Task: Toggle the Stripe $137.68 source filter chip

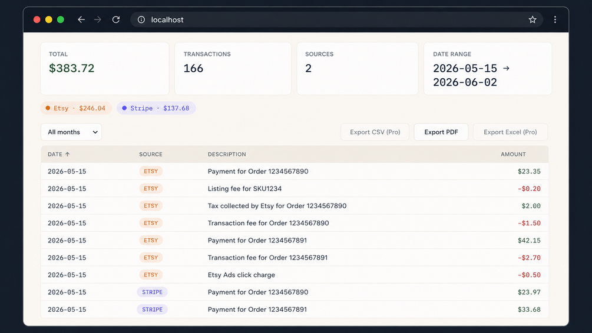Action: (x=156, y=108)
